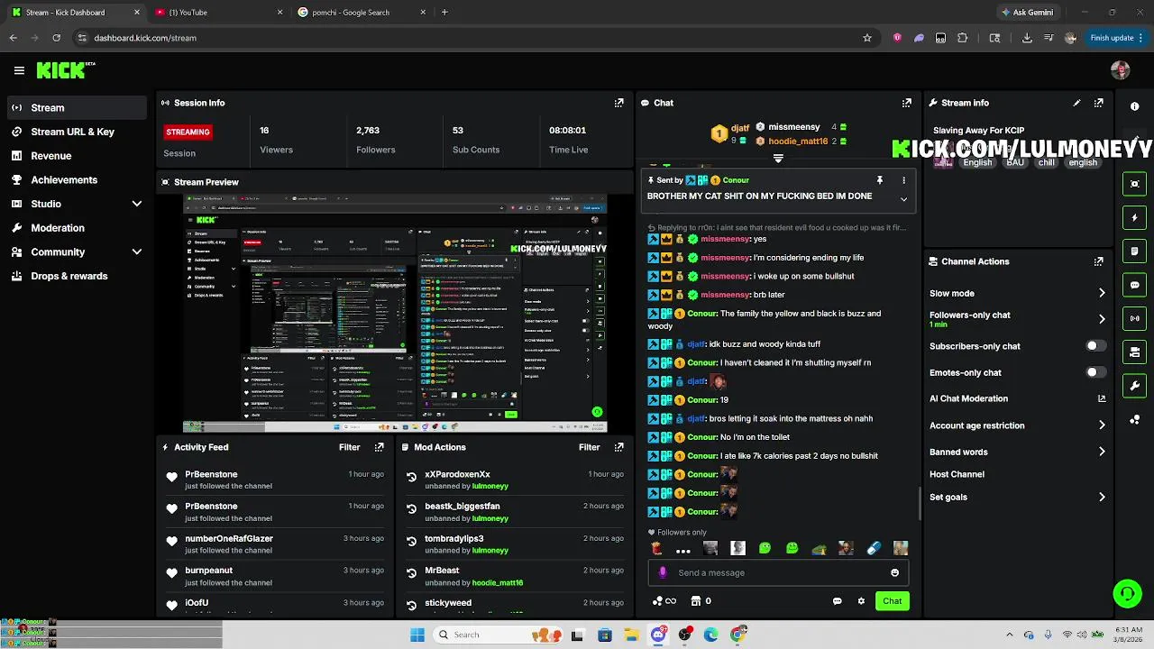This screenshot has width=1154, height=649.
Task: Open the Windows Start menu
Action: [417, 635]
